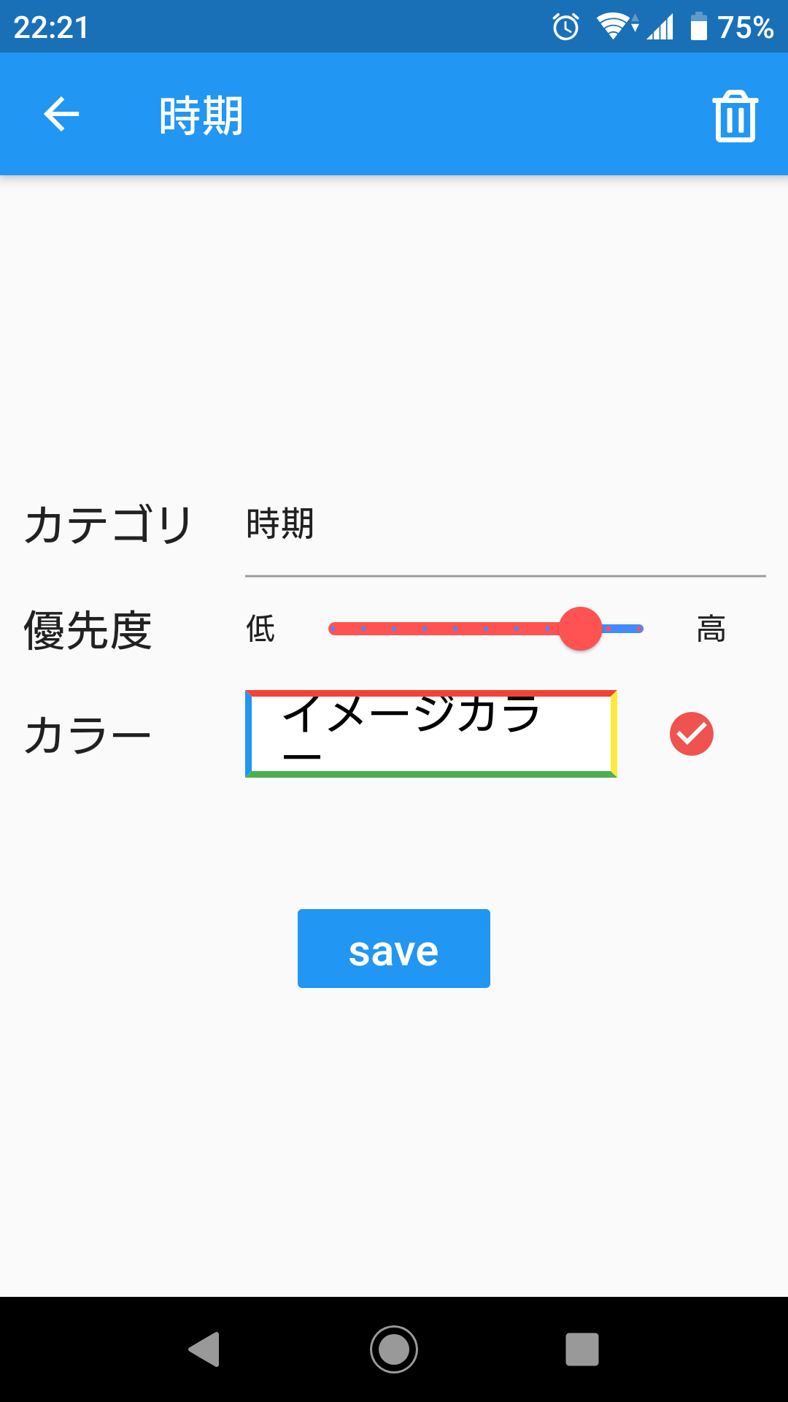Tap the alarm clock status icon
The image size is (788, 1402).
click(565, 28)
